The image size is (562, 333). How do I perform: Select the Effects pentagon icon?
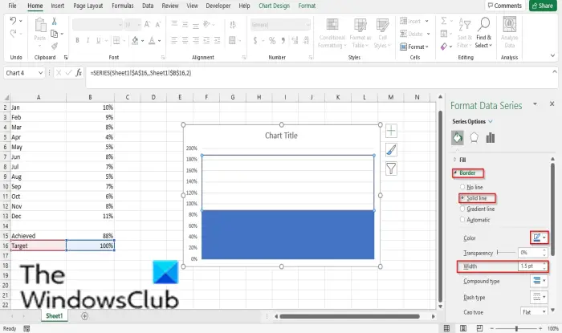click(x=474, y=137)
